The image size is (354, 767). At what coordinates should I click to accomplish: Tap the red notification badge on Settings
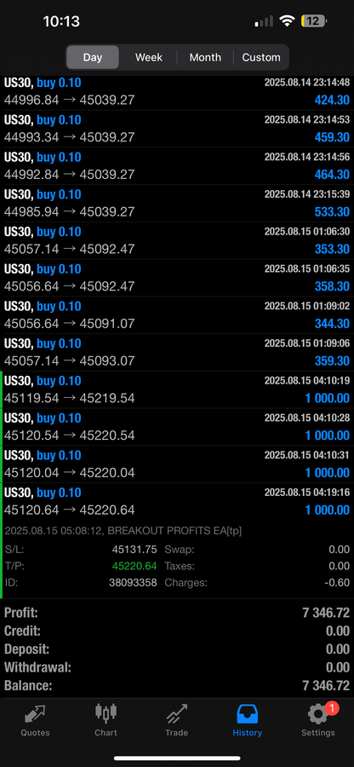tap(332, 707)
